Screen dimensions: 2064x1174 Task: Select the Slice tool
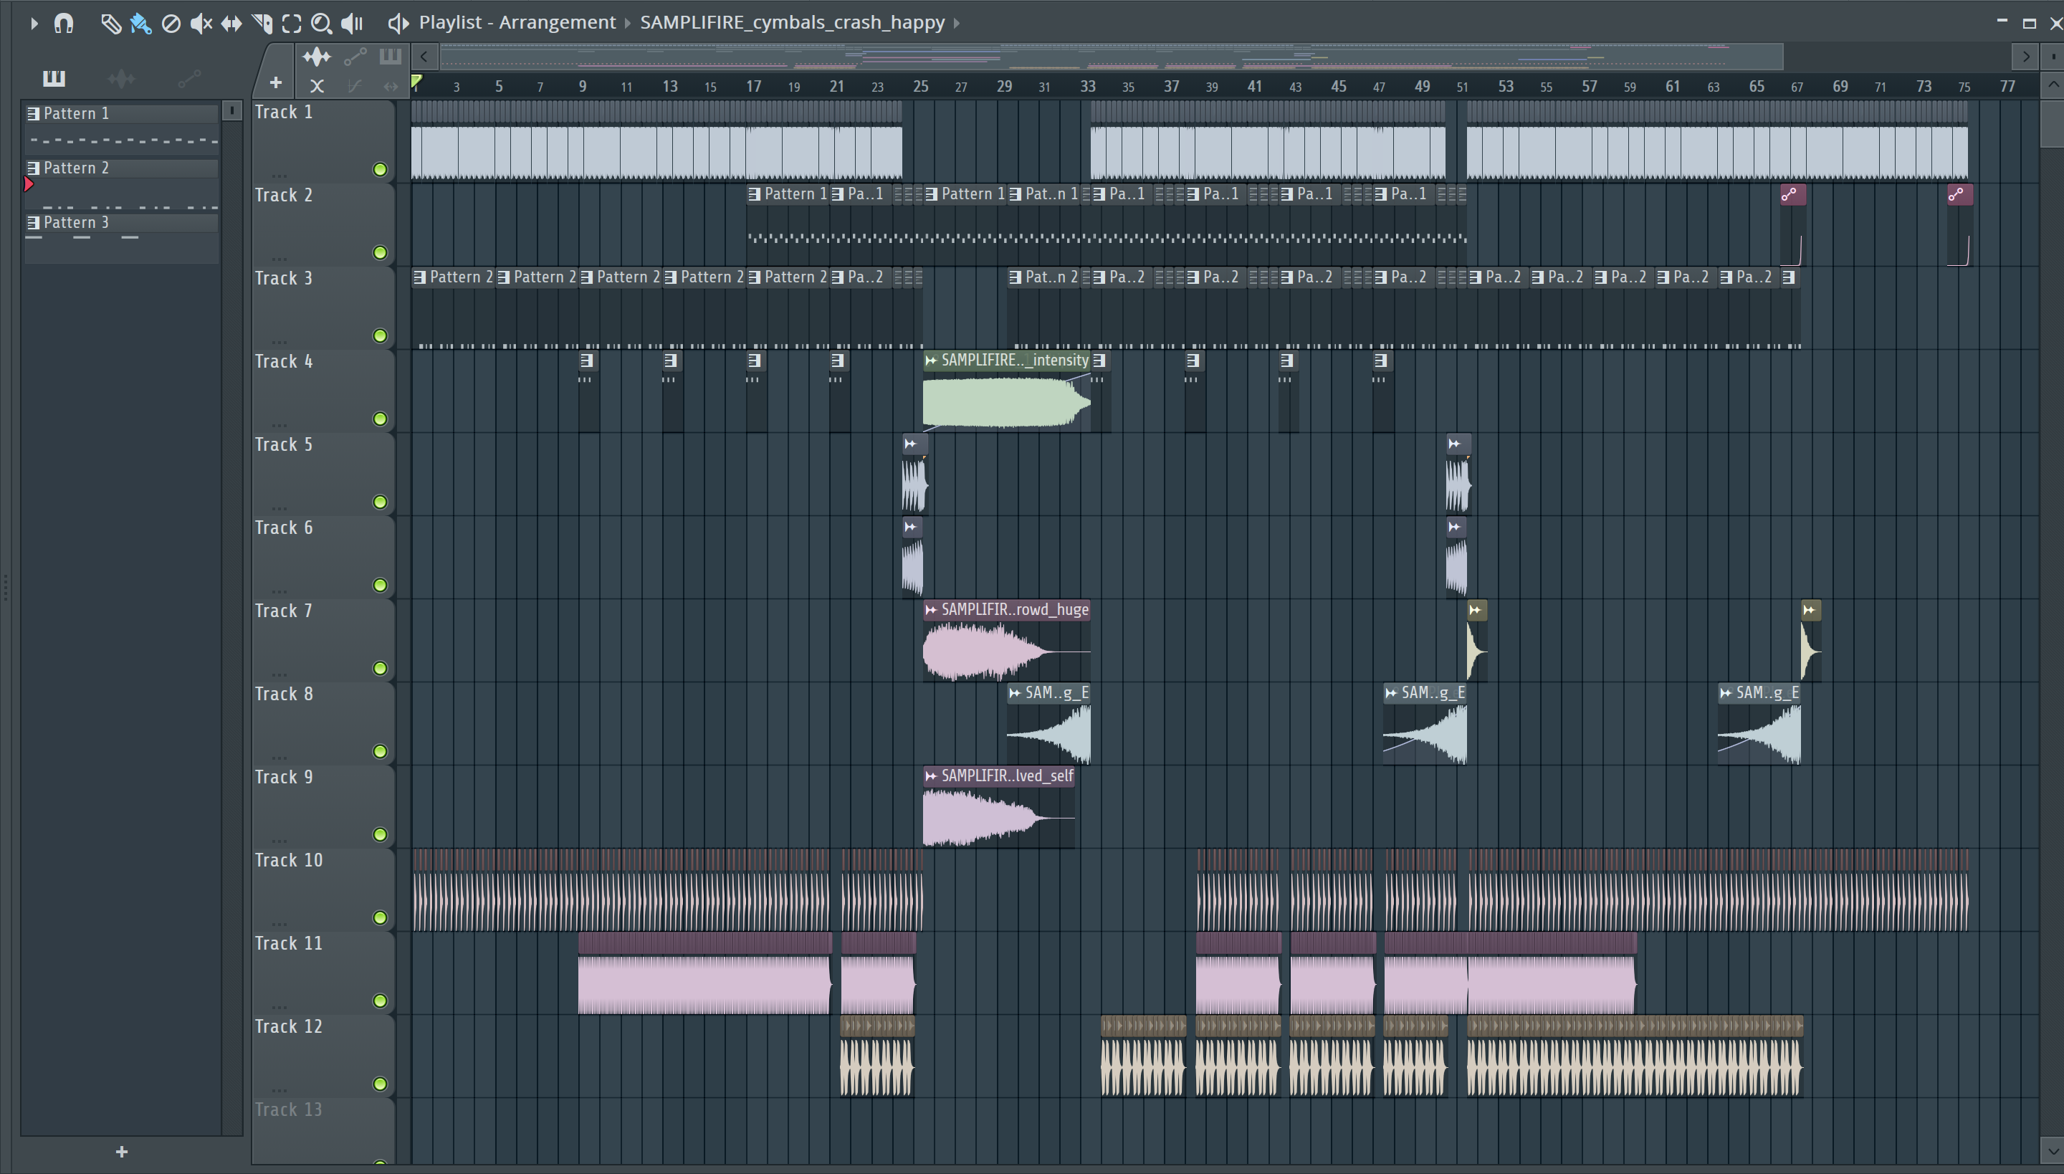coord(262,24)
